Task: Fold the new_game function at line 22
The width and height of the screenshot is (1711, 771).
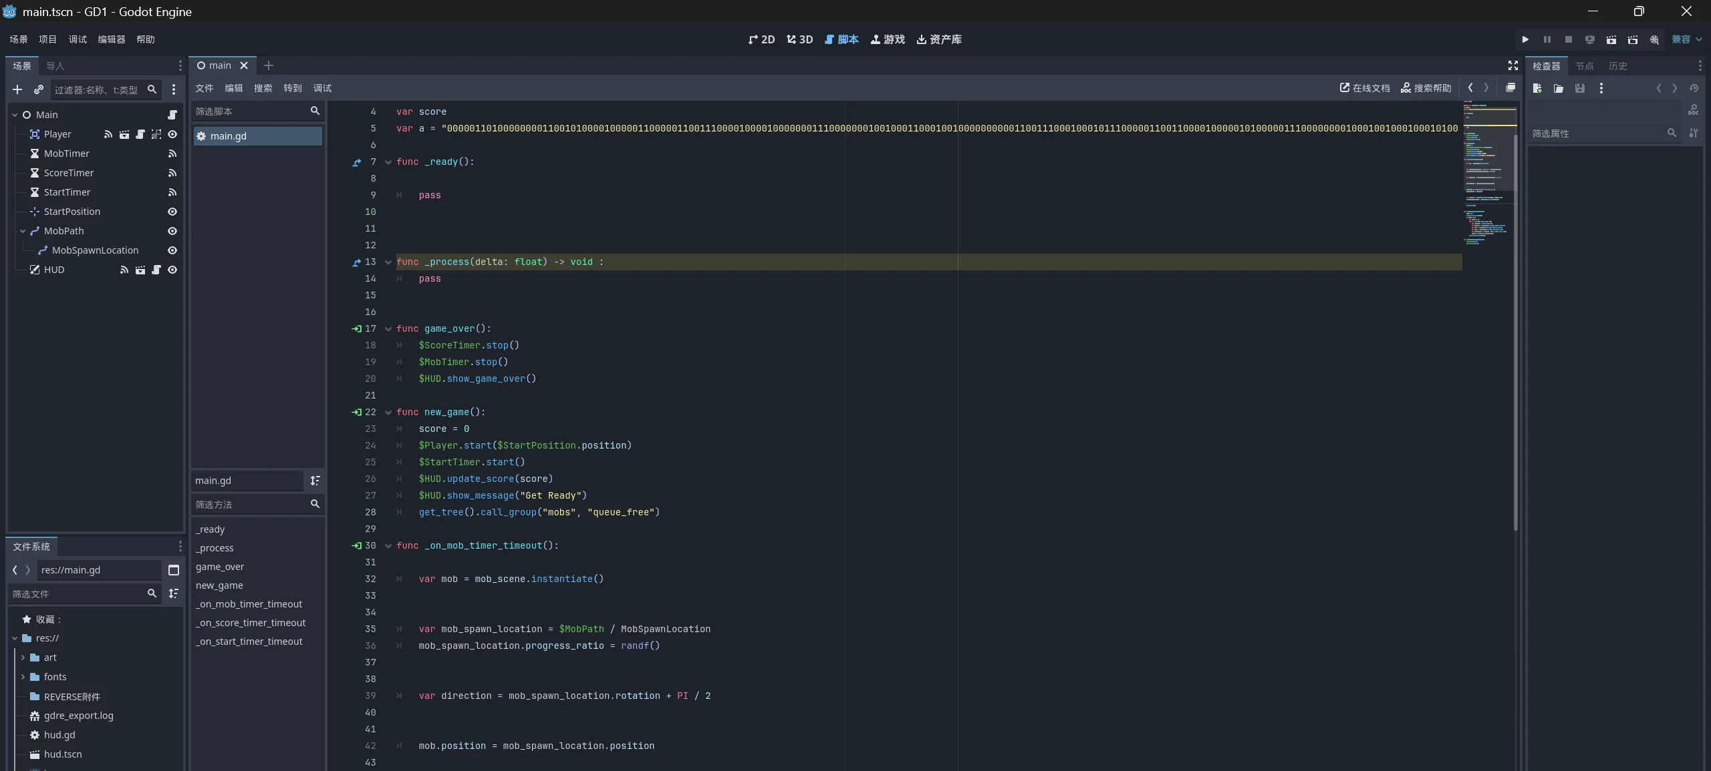Action: (x=388, y=413)
